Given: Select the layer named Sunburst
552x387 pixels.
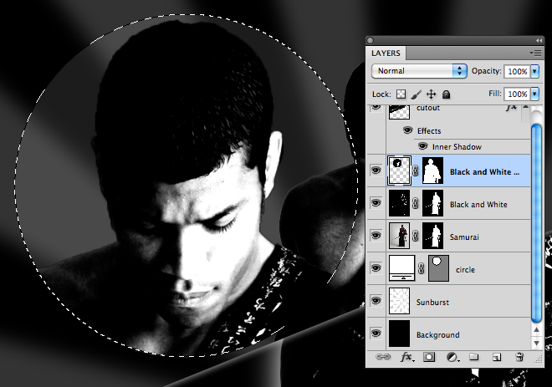Looking at the screenshot, I should click(432, 303).
